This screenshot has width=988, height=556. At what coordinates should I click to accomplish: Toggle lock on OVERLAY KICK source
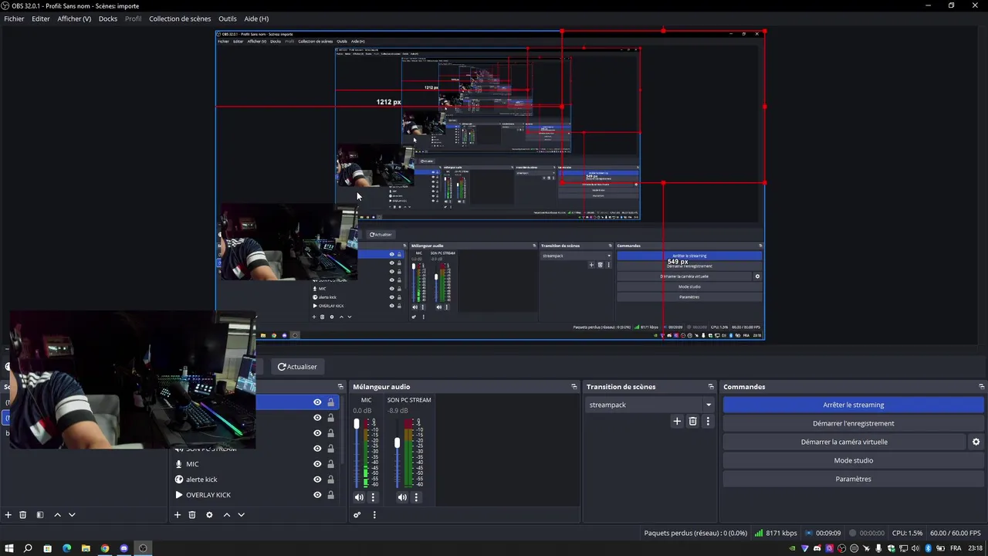[331, 495]
